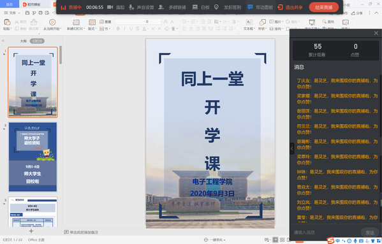The height and width of the screenshot is (244, 382).
Task: Collapse the live message panel with side arrow
Action: point(292,148)
